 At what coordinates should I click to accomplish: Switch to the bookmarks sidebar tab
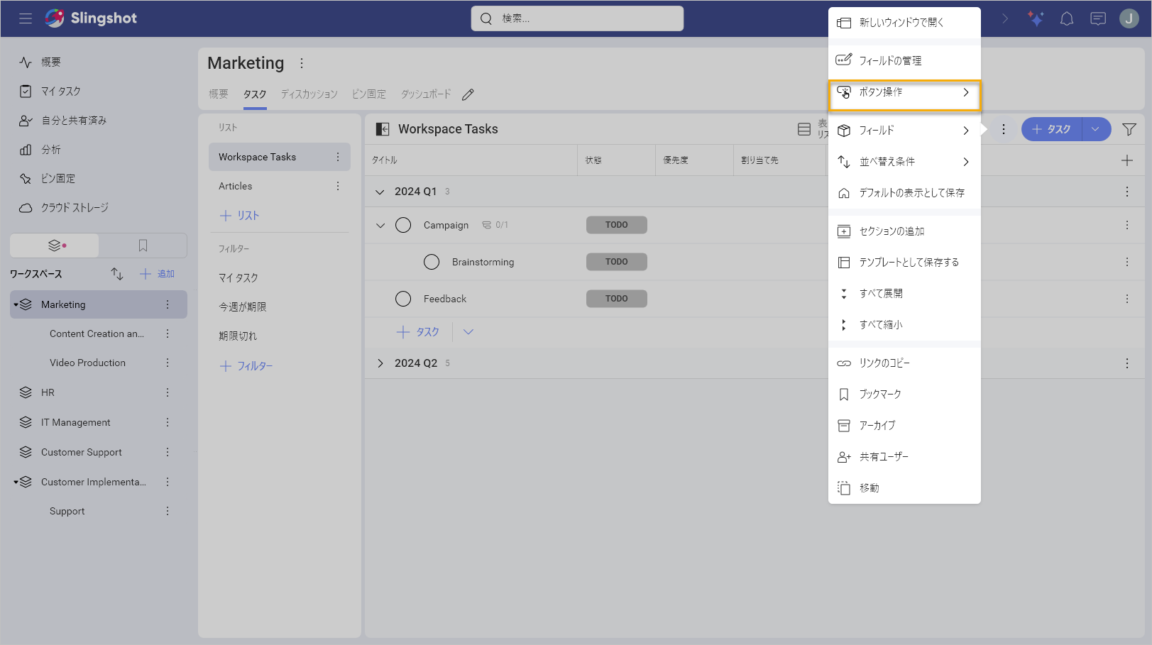point(143,246)
